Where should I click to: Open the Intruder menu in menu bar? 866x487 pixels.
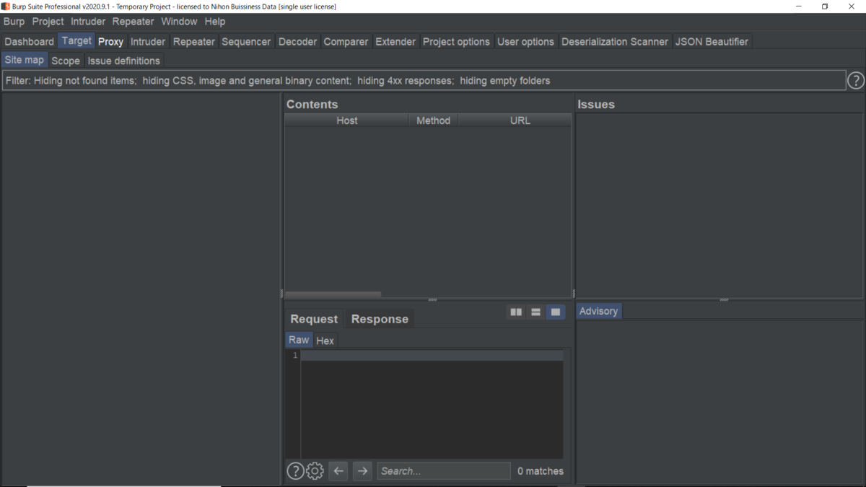point(88,22)
